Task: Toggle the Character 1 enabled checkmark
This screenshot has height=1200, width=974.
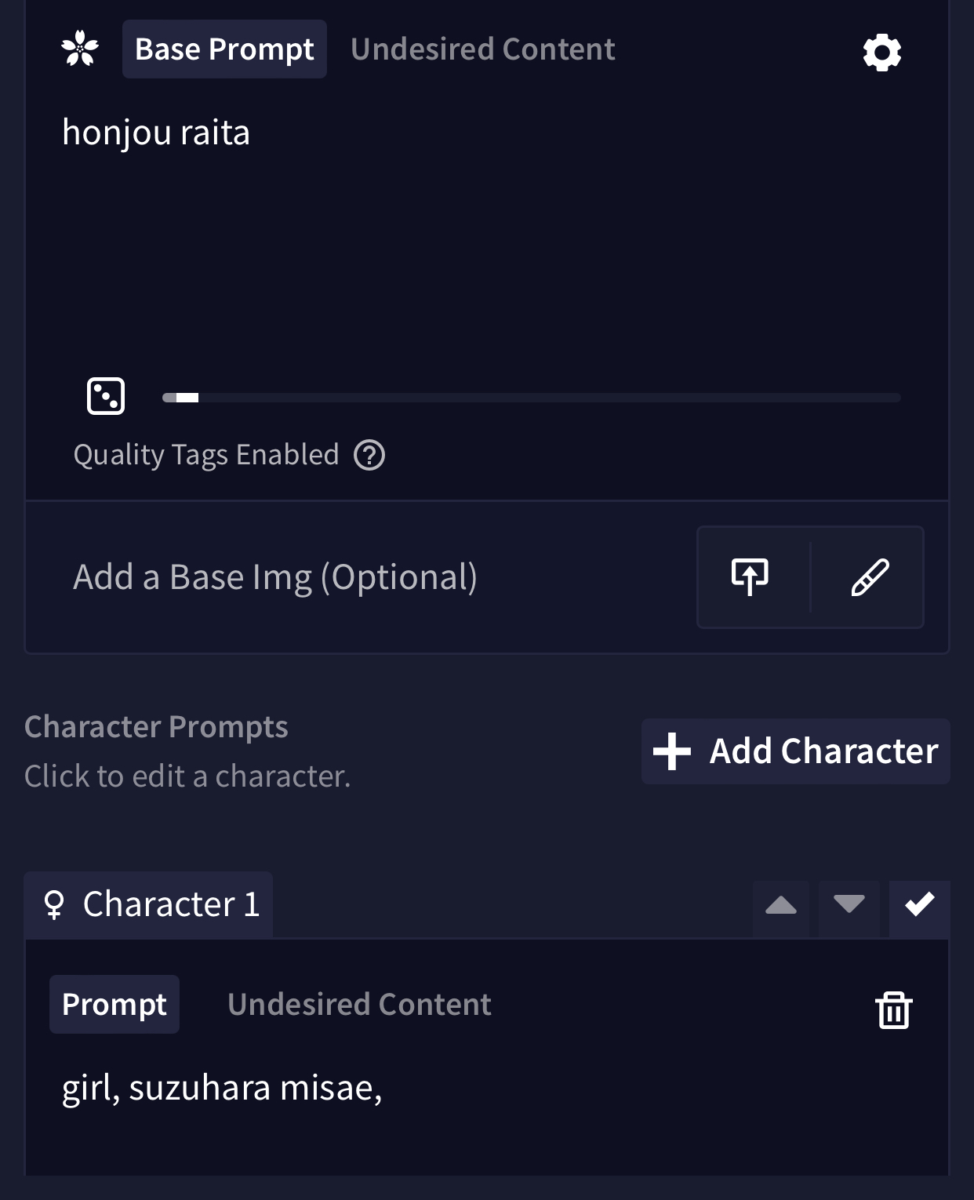Action: pos(919,905)
